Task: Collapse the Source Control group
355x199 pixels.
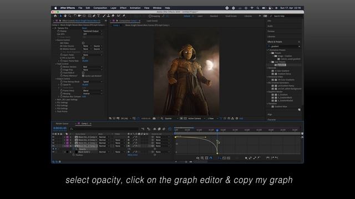Action: pyautogui.click(x=56, y=40)
